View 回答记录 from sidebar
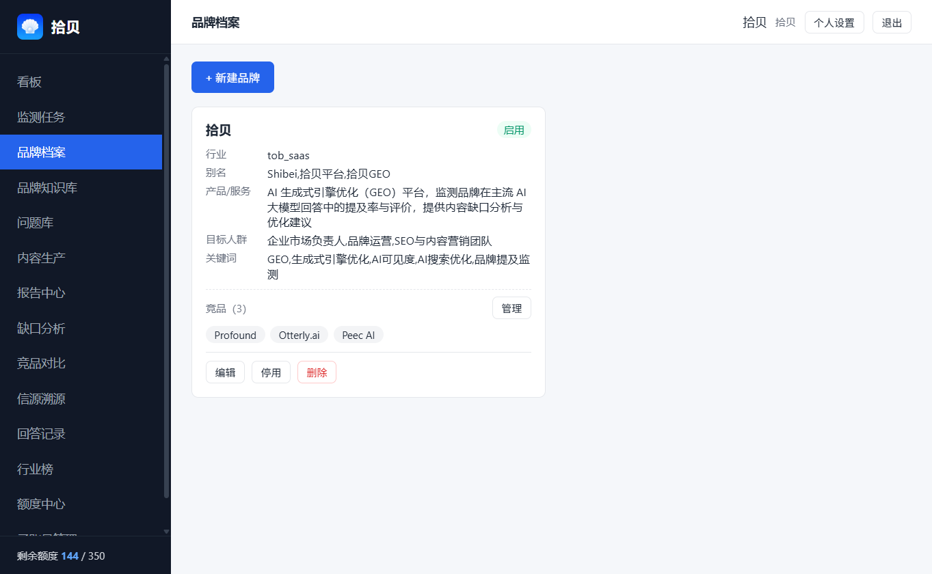This screenshot has height=574, width=932. [x=81, y=434]
